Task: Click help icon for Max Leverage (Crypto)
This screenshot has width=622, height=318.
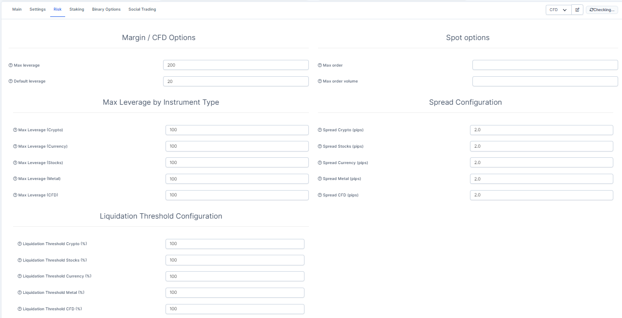Action: 15,130
